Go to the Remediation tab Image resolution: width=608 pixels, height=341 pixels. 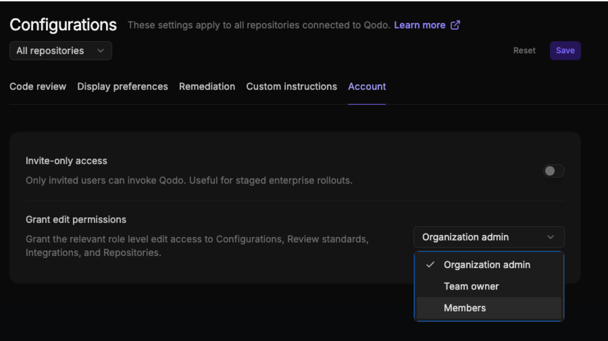207,86
